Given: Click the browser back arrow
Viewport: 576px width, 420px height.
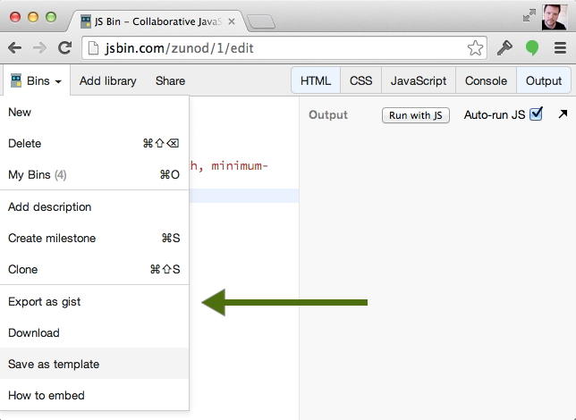Looking at the screenshot, I should click(16, 48).
